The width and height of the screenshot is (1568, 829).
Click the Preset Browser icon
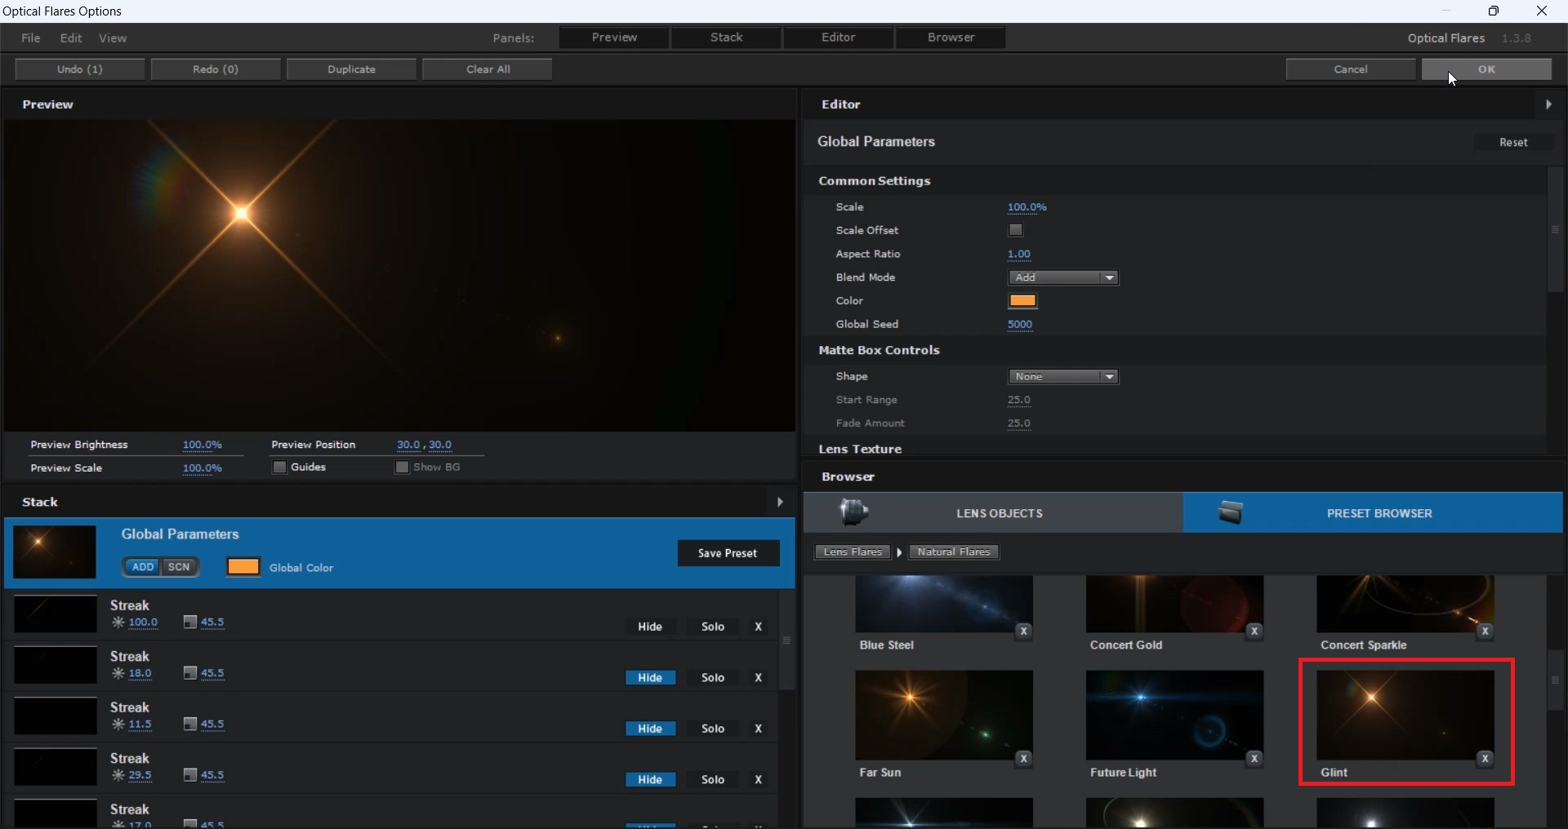(1231, 512)
